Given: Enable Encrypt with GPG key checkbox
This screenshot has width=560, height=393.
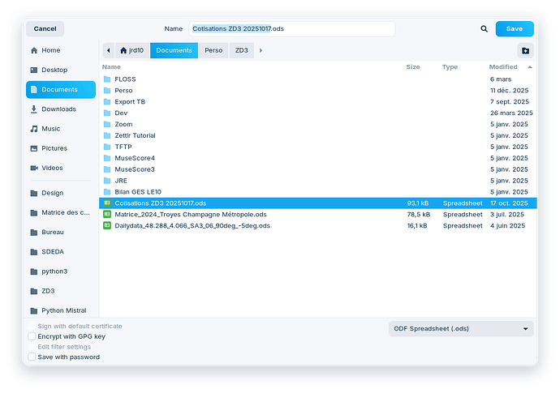Looking at the screenshot, I should click(32, 336).
